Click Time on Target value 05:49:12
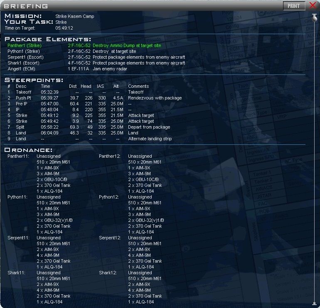The image size is (320, 308). [64, 28]
